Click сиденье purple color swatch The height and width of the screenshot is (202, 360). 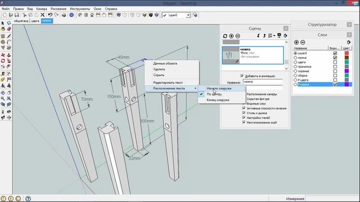click(346, 71)
